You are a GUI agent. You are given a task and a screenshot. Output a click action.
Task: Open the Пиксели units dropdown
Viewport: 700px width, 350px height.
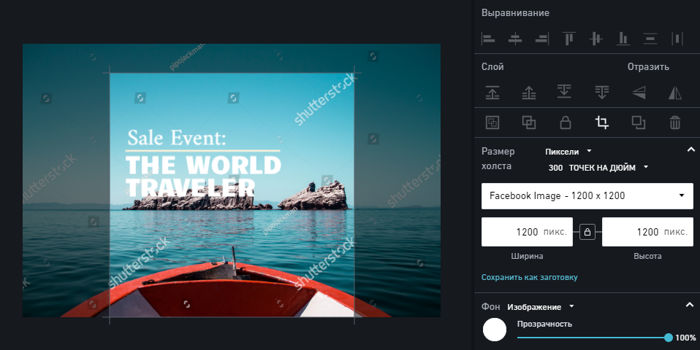(568, 152)
